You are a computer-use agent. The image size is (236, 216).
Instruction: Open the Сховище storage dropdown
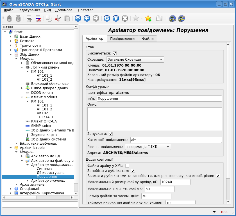135,60
